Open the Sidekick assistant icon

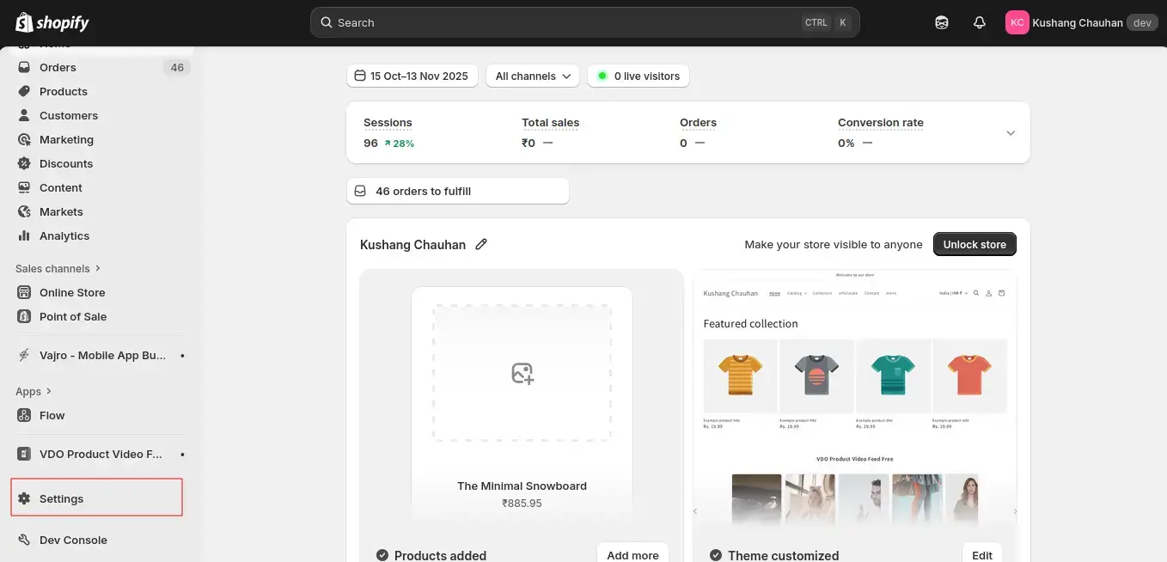[942, 23]
